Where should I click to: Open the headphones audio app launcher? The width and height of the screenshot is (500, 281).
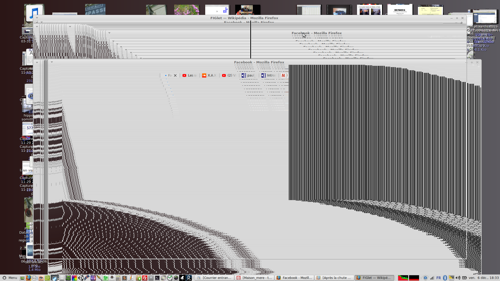pyautogui.click(x=93, y=278)
